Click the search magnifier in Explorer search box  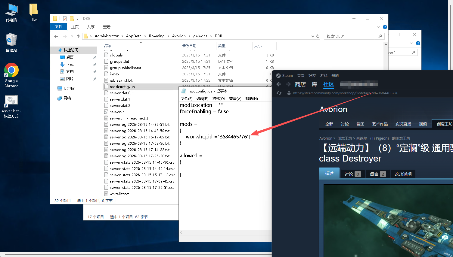coord(380,36)
